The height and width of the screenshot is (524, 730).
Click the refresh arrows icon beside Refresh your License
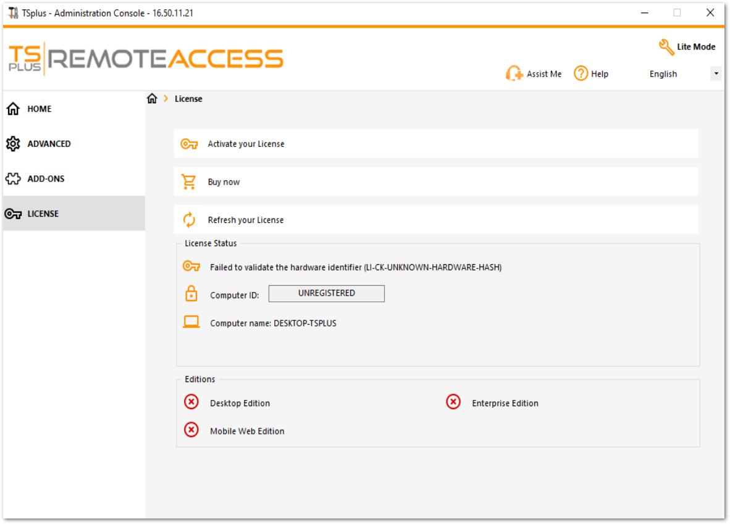click(x=190, y=218)
